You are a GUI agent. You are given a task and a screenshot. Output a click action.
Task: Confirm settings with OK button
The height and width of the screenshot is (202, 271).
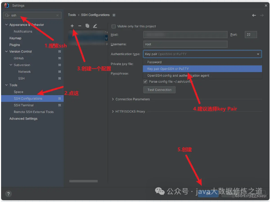click(208, 193)
